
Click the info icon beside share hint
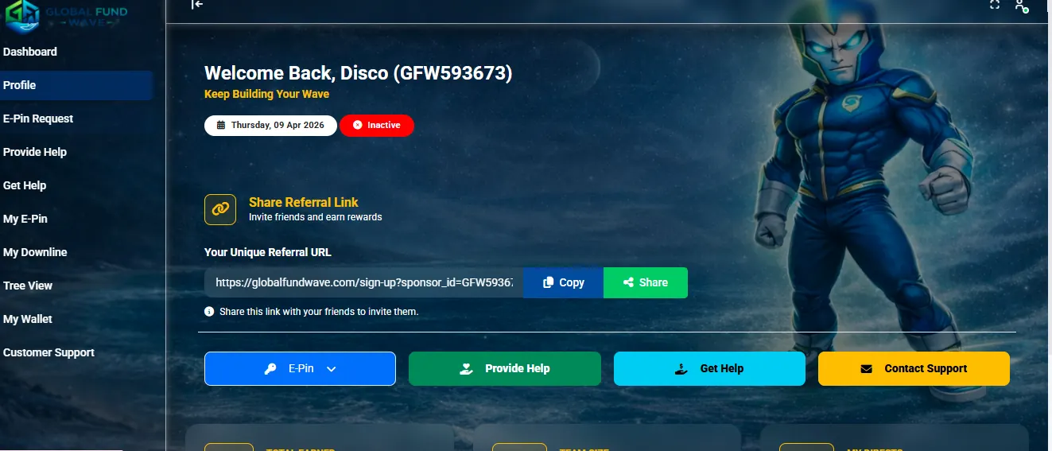(209, 312)
